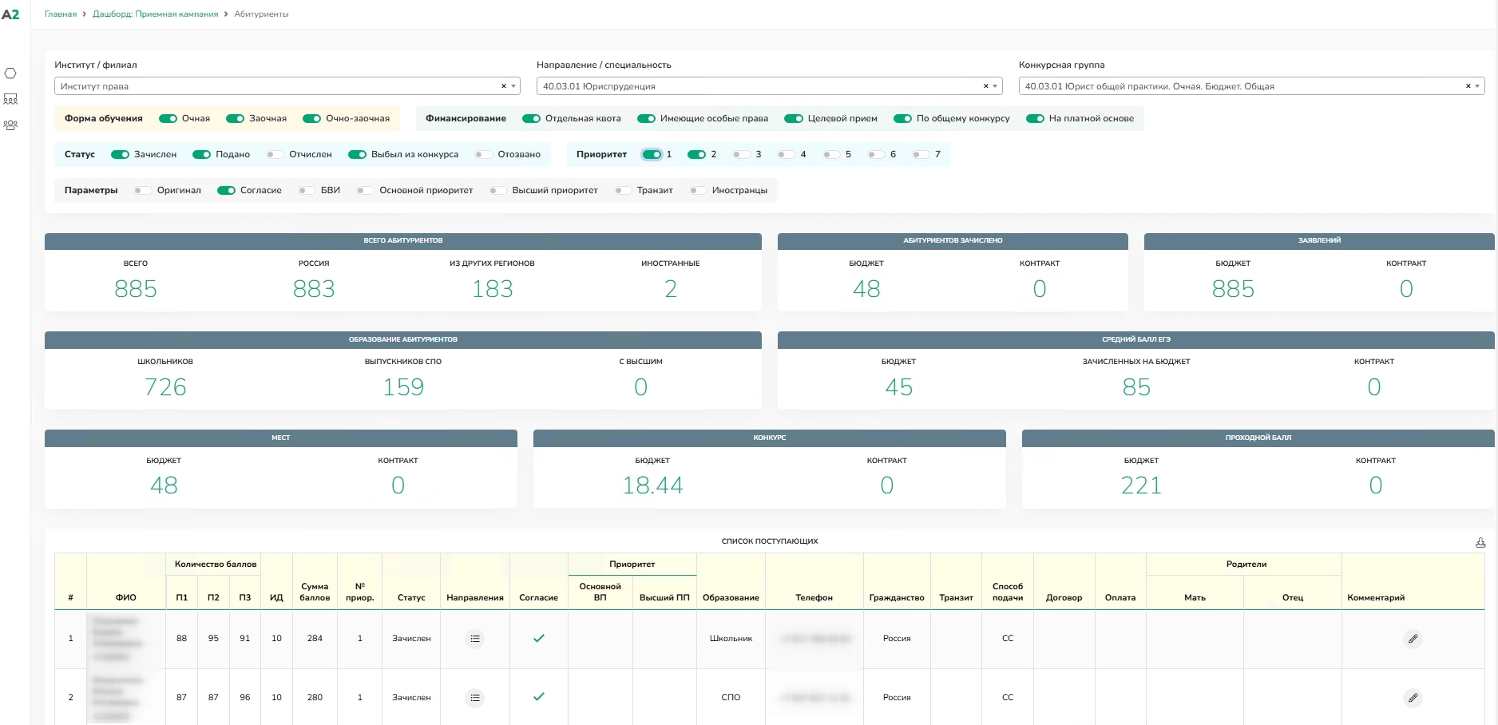Edit comment for applicant row 1

(1413, 639)
